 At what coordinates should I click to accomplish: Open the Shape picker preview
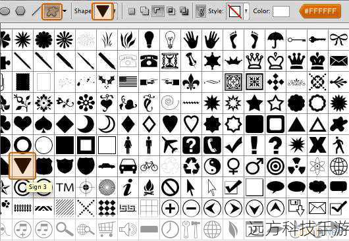[x=103, y=11]
